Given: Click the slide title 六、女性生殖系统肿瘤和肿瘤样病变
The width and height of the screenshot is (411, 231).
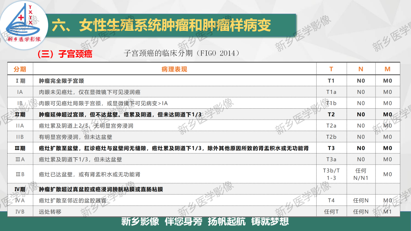Looking at the screenshot, I should click(161, 25).
